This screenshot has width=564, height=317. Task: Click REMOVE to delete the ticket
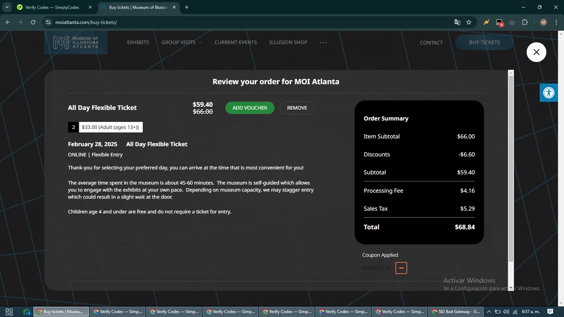point(297,108)
